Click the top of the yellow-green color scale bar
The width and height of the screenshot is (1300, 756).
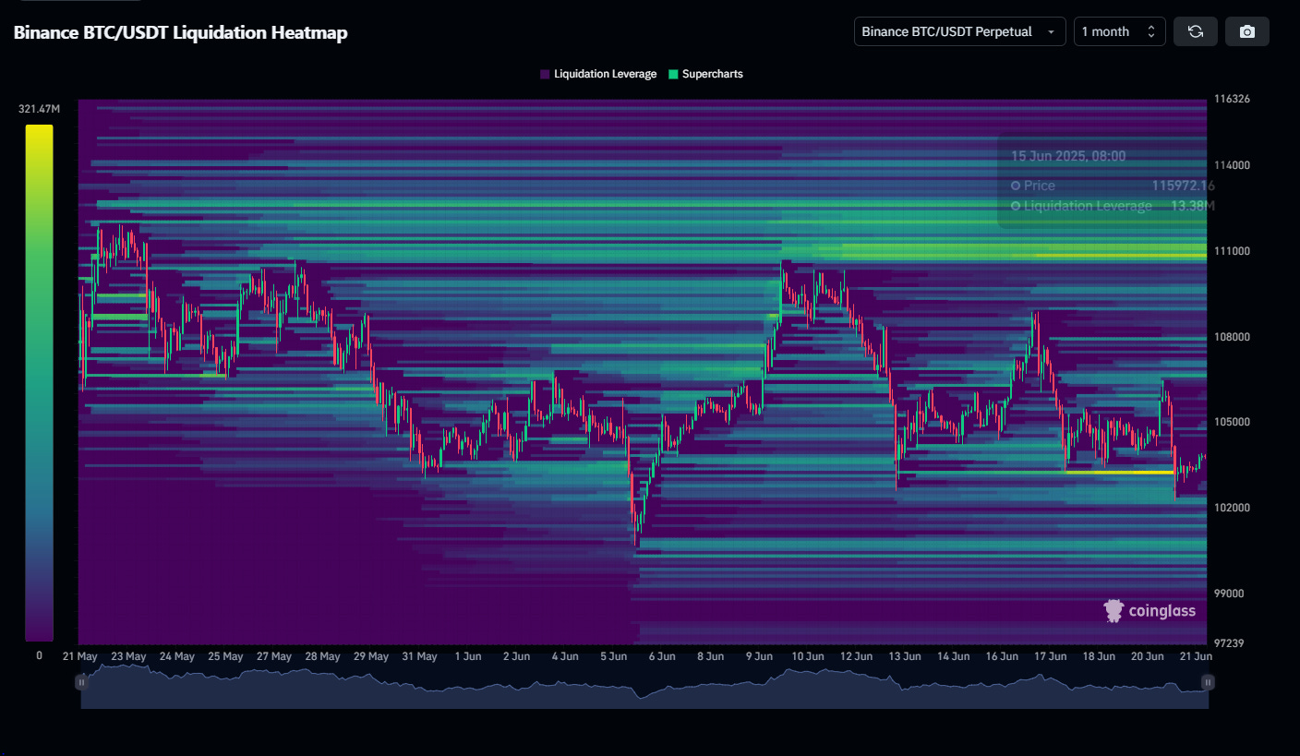click(x=39, y=129)
